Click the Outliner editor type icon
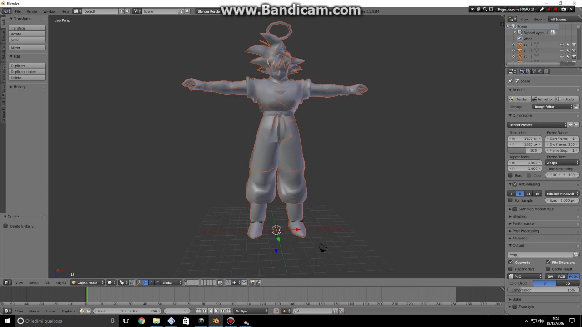Viewport: 582px width, 327px height. [512, 19]
